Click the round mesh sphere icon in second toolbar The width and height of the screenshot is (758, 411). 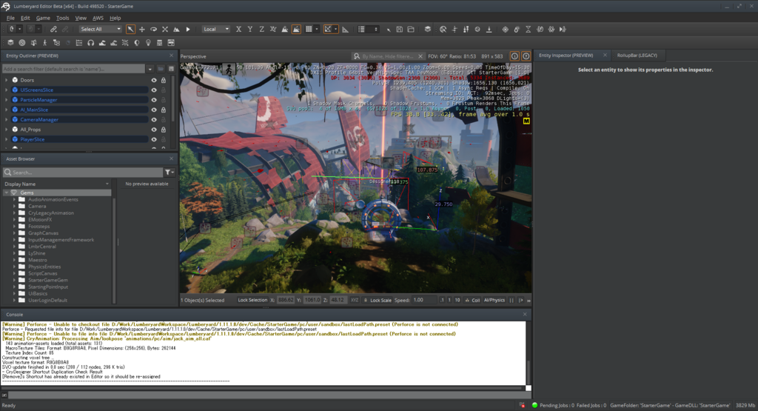[x=21, y=42]
